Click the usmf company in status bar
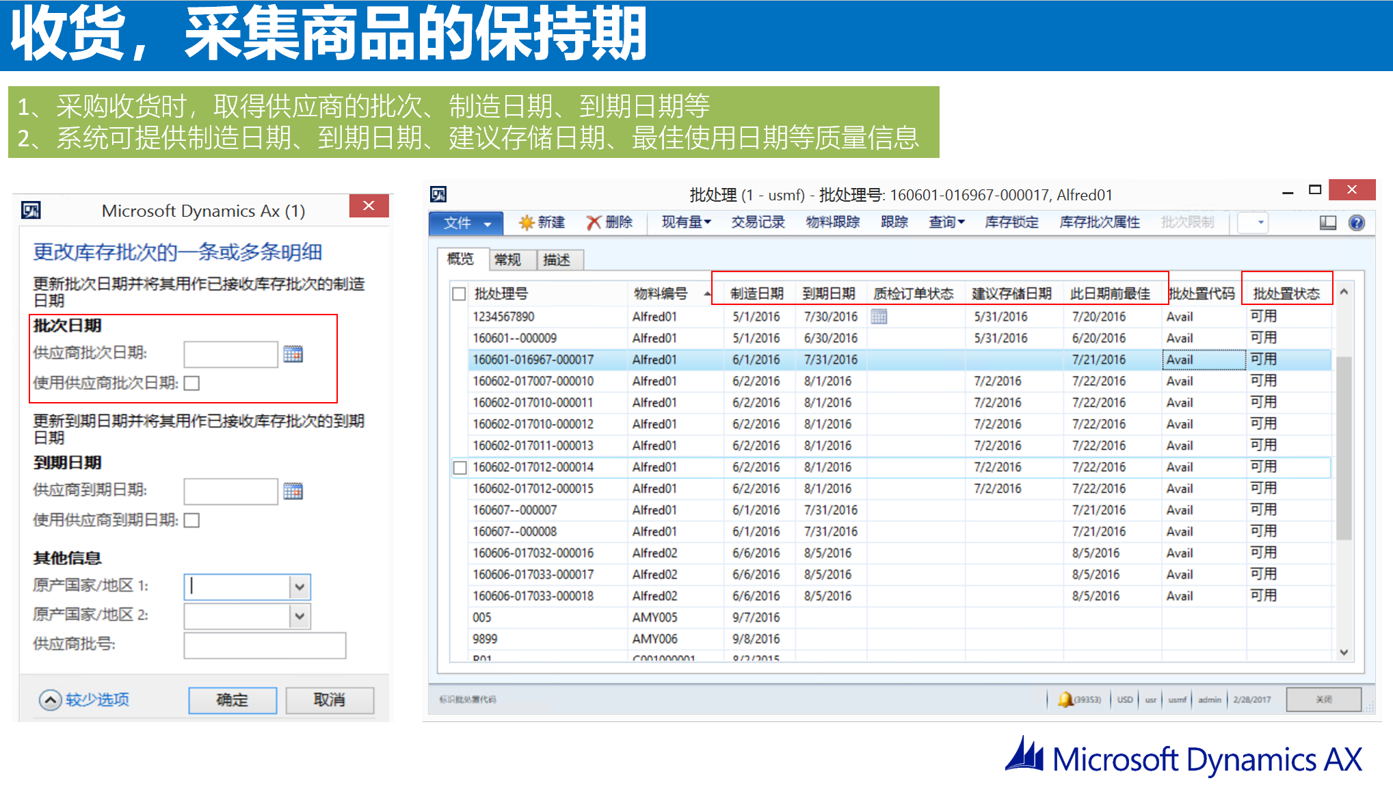 [x=1177, y=700]
